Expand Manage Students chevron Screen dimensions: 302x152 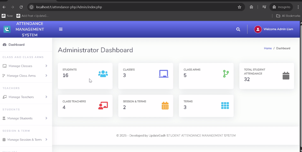click(x=46, y=118)
